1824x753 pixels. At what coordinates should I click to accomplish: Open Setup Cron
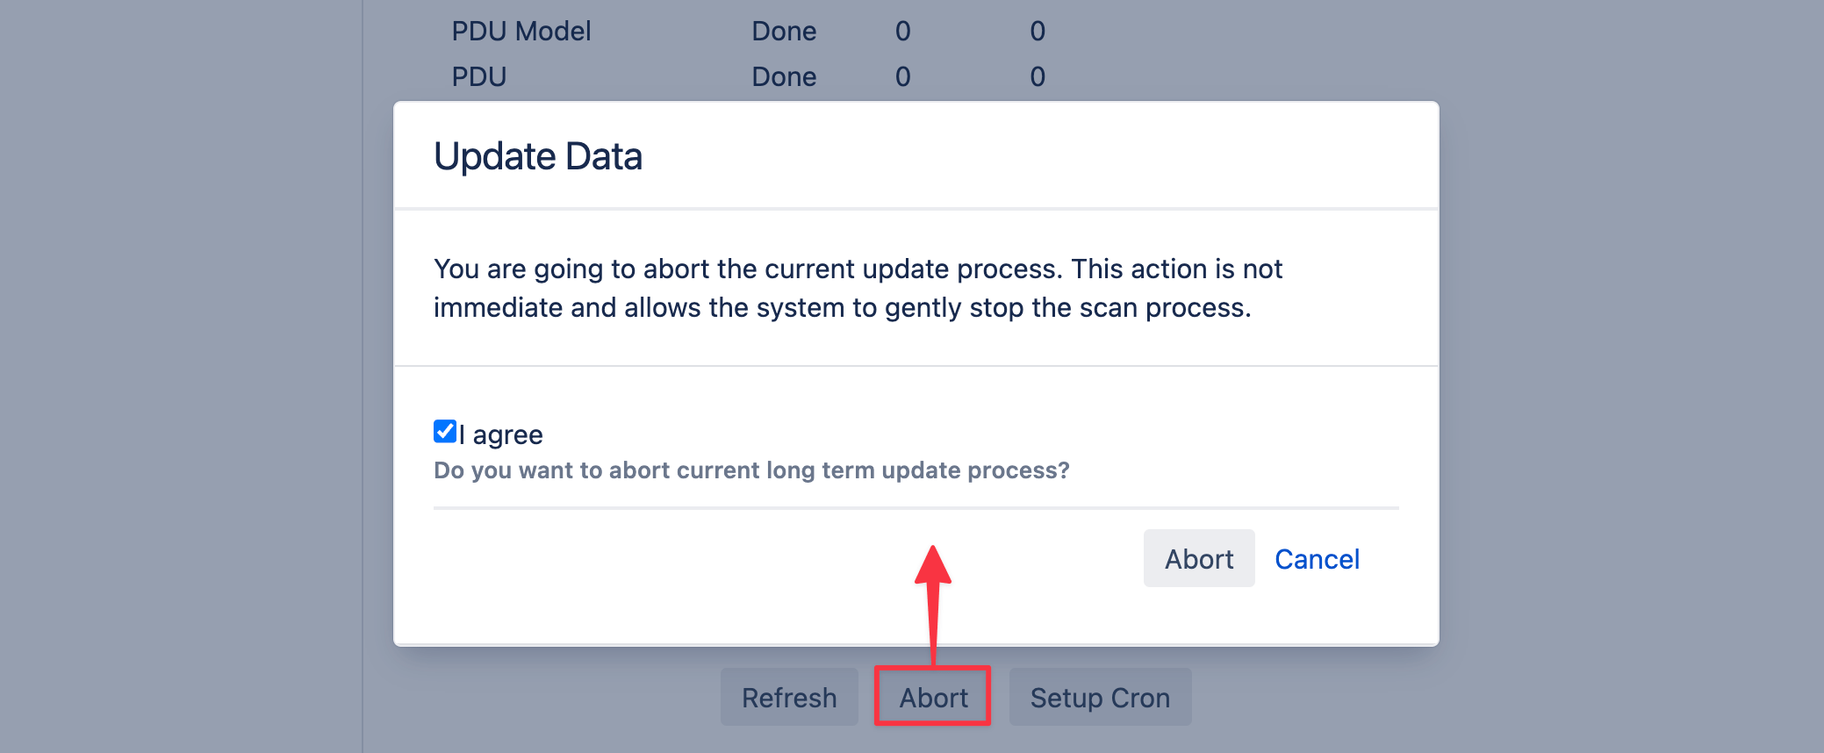coord(1100,697)
